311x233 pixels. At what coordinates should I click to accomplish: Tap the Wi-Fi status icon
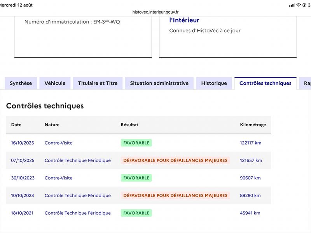299,5
